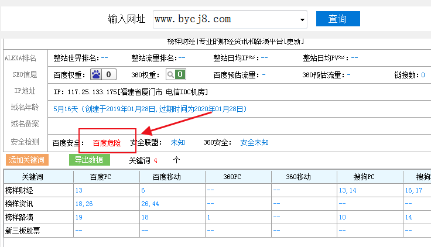
Task: Click the 百度预估流量 value
Action: coord(264,74)
